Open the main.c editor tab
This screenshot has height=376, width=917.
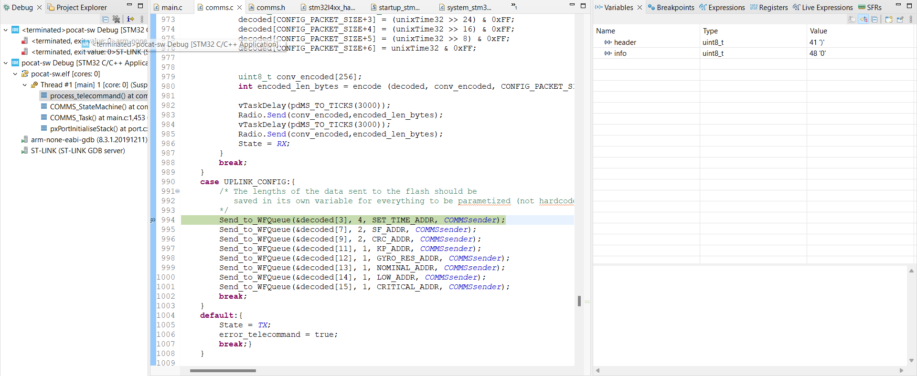click(x=168, y=8)
